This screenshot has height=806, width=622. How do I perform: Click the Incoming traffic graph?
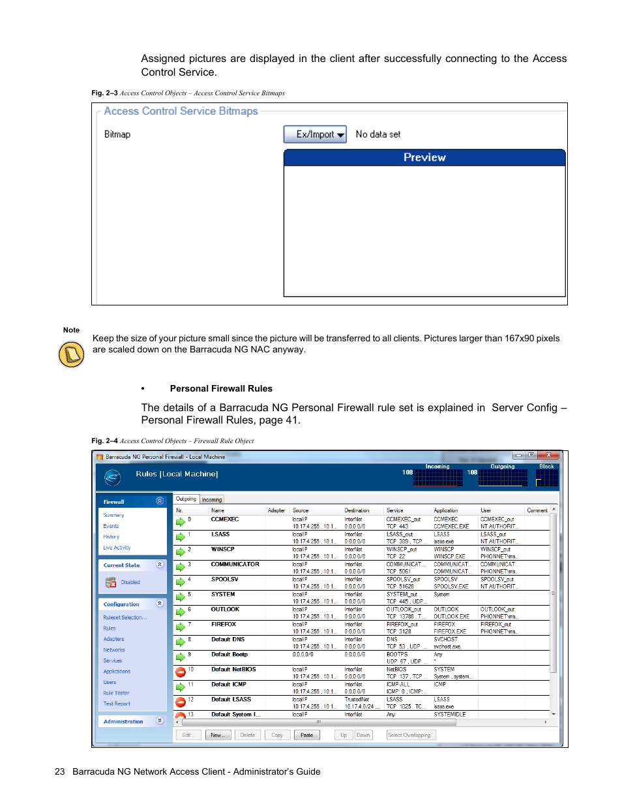pyautogui.click(x=437, y=478)
